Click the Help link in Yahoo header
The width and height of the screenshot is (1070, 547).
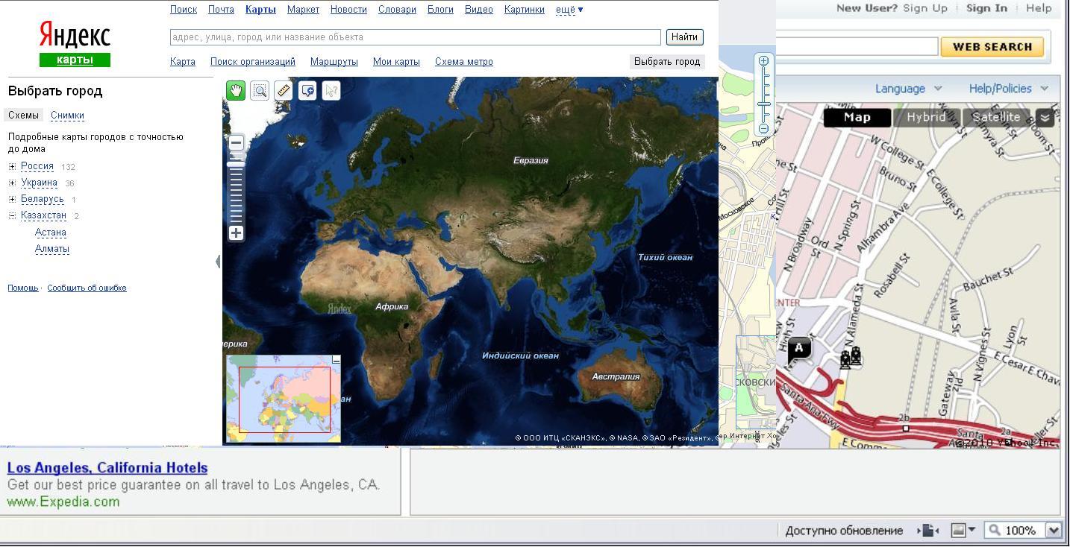tap(1039, 8)
